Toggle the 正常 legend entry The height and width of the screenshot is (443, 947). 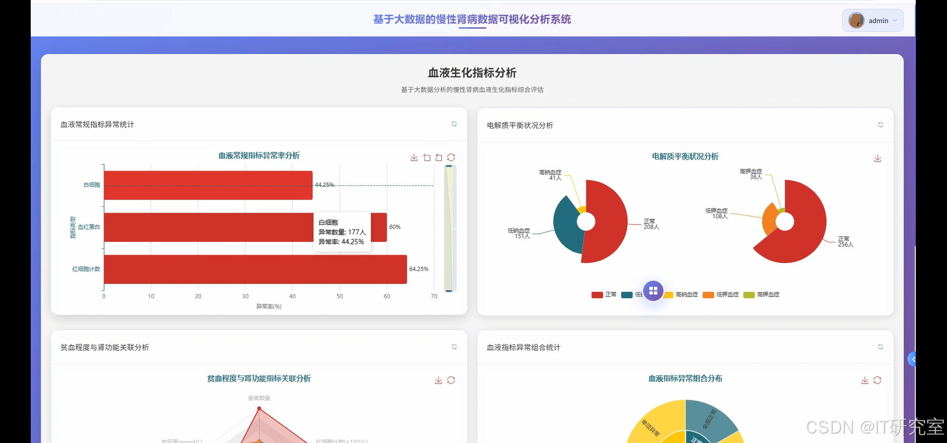[x=604, y=294]
